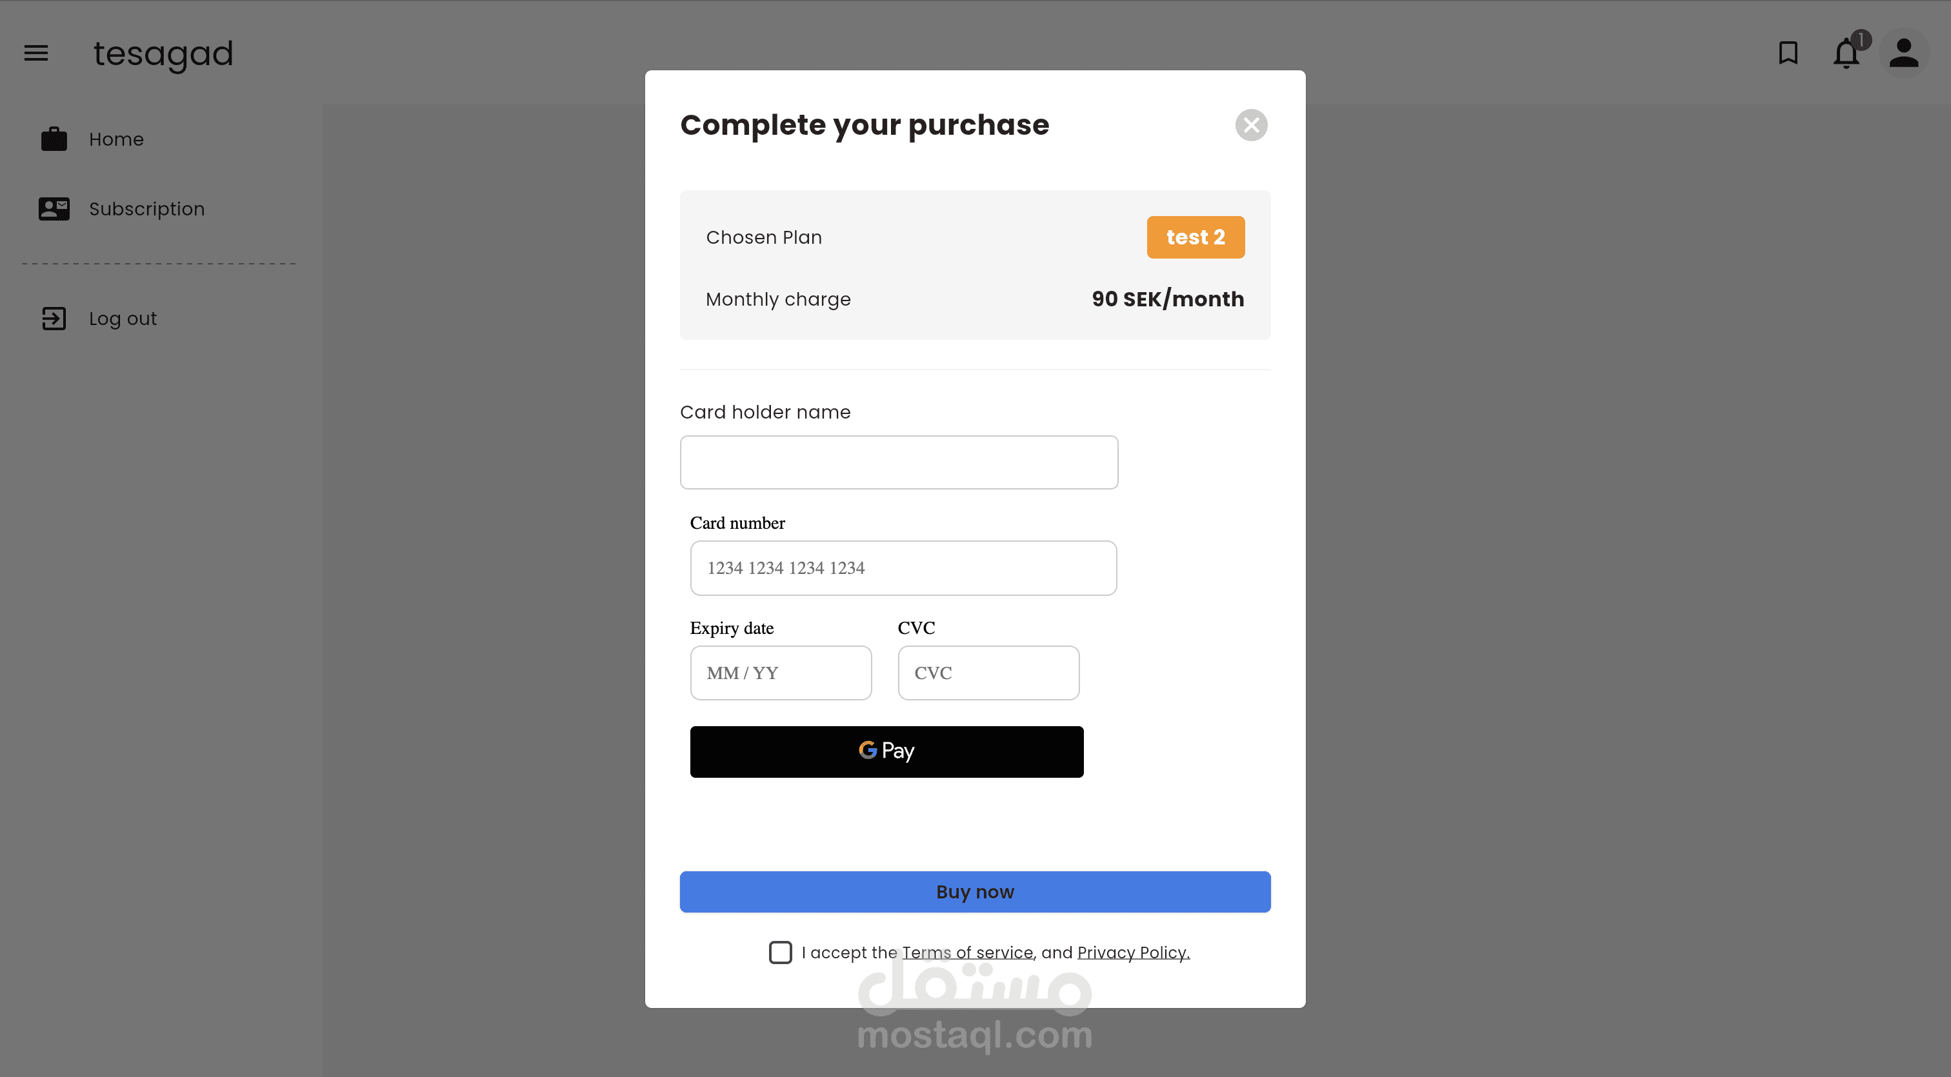
Task: Focus the CVC input field
Action: [x=988, y=673]
